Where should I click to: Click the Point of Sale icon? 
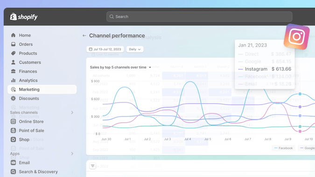(13, 130)
